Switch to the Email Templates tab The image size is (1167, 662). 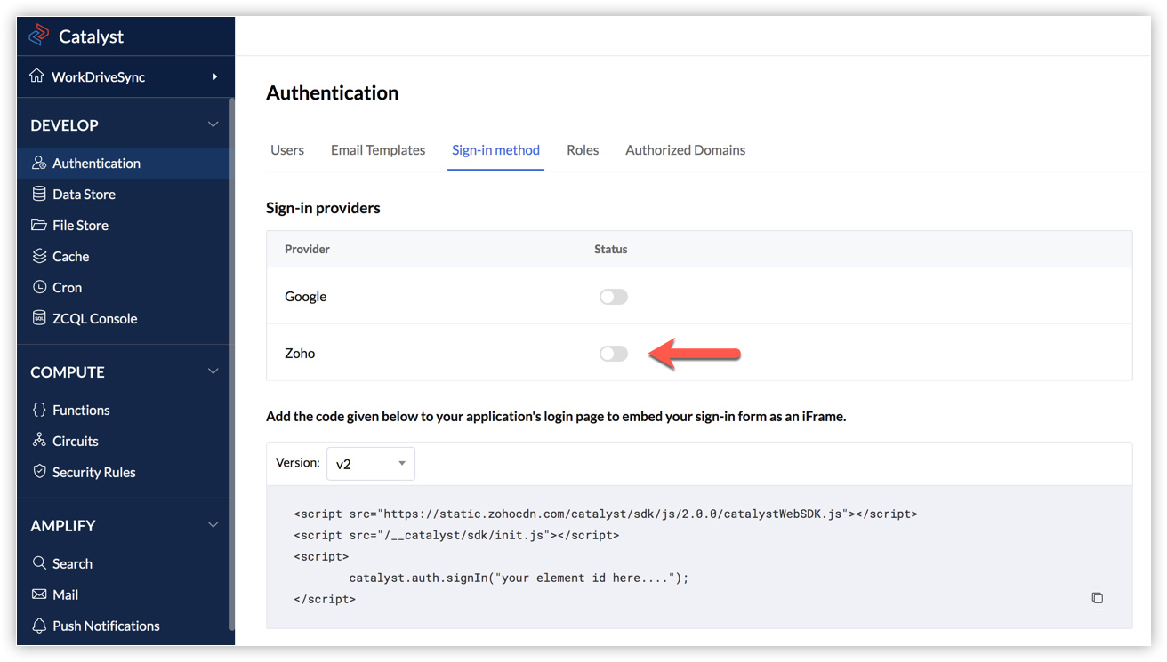[x=377, y=149]
